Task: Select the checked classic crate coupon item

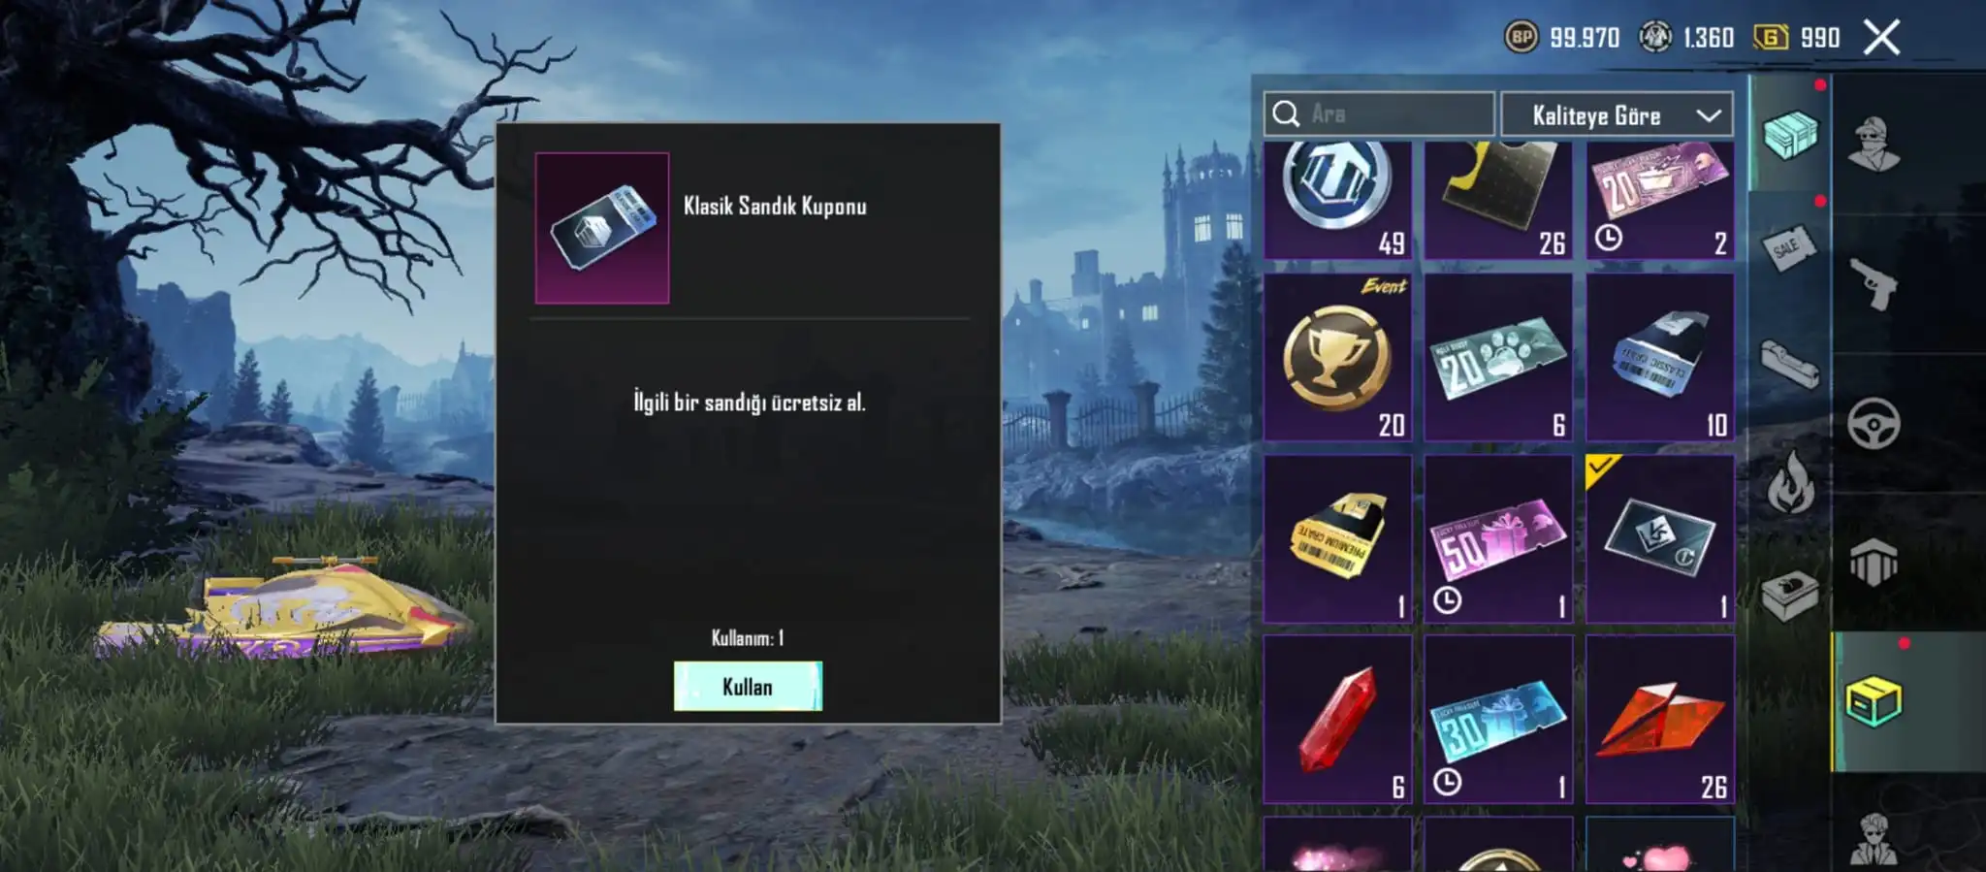Action: pos(1659,538)
